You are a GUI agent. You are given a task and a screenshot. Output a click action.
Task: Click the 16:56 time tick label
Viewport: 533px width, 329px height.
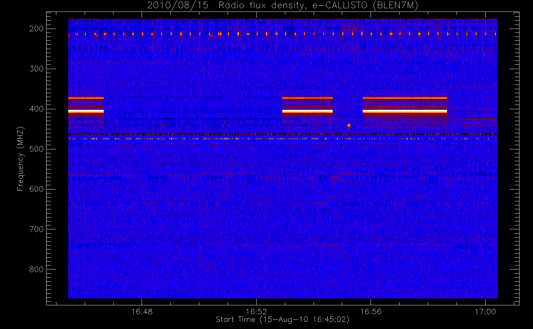[371, 312]
